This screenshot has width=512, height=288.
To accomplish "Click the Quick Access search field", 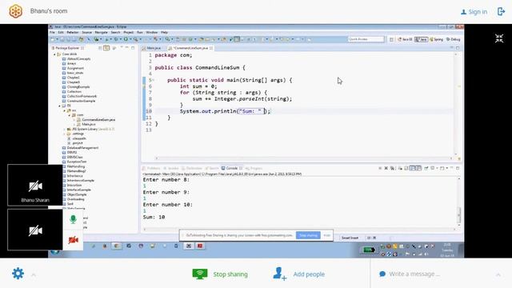I will tap(366, 39).
